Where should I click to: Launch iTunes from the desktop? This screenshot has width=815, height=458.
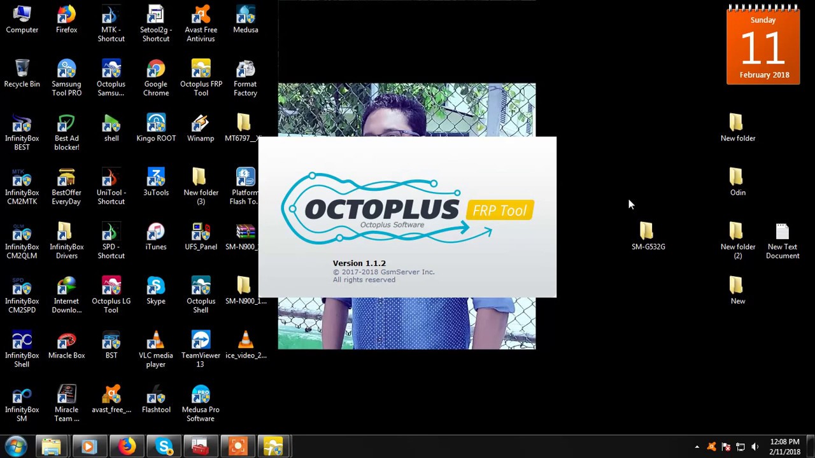coord(155,237)
